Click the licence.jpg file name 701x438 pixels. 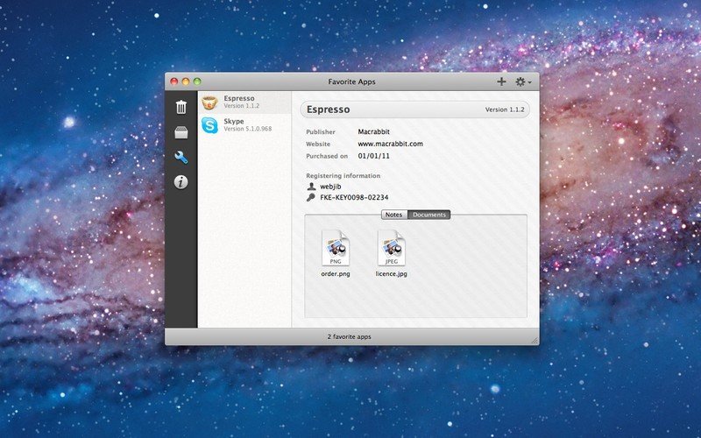click(392, 274)
